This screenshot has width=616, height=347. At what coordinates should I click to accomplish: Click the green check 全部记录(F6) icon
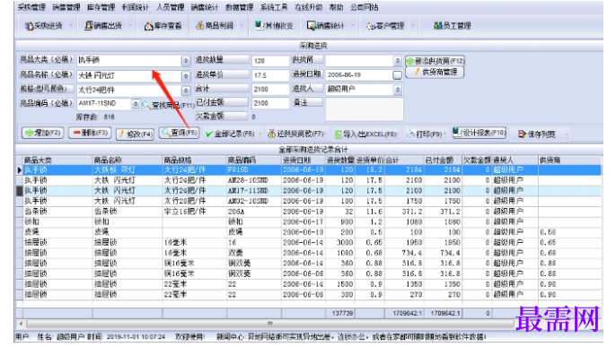coord(209,134)
